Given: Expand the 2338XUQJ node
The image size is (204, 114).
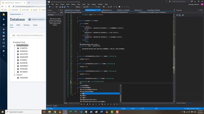Looking at the screenshot, I should (x=18, y=51).
